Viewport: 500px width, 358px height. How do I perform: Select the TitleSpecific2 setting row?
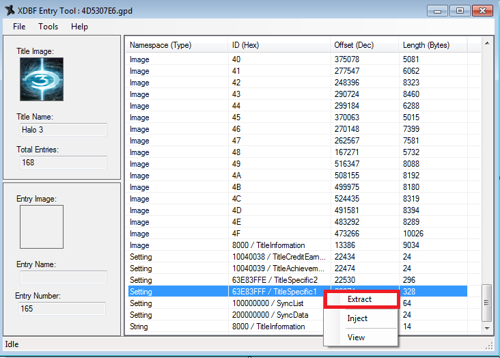pos(273,280)
